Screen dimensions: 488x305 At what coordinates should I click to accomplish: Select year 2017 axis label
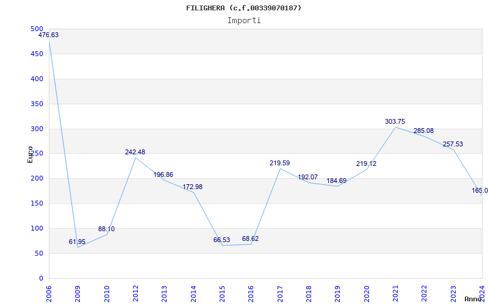click(280, 293)
